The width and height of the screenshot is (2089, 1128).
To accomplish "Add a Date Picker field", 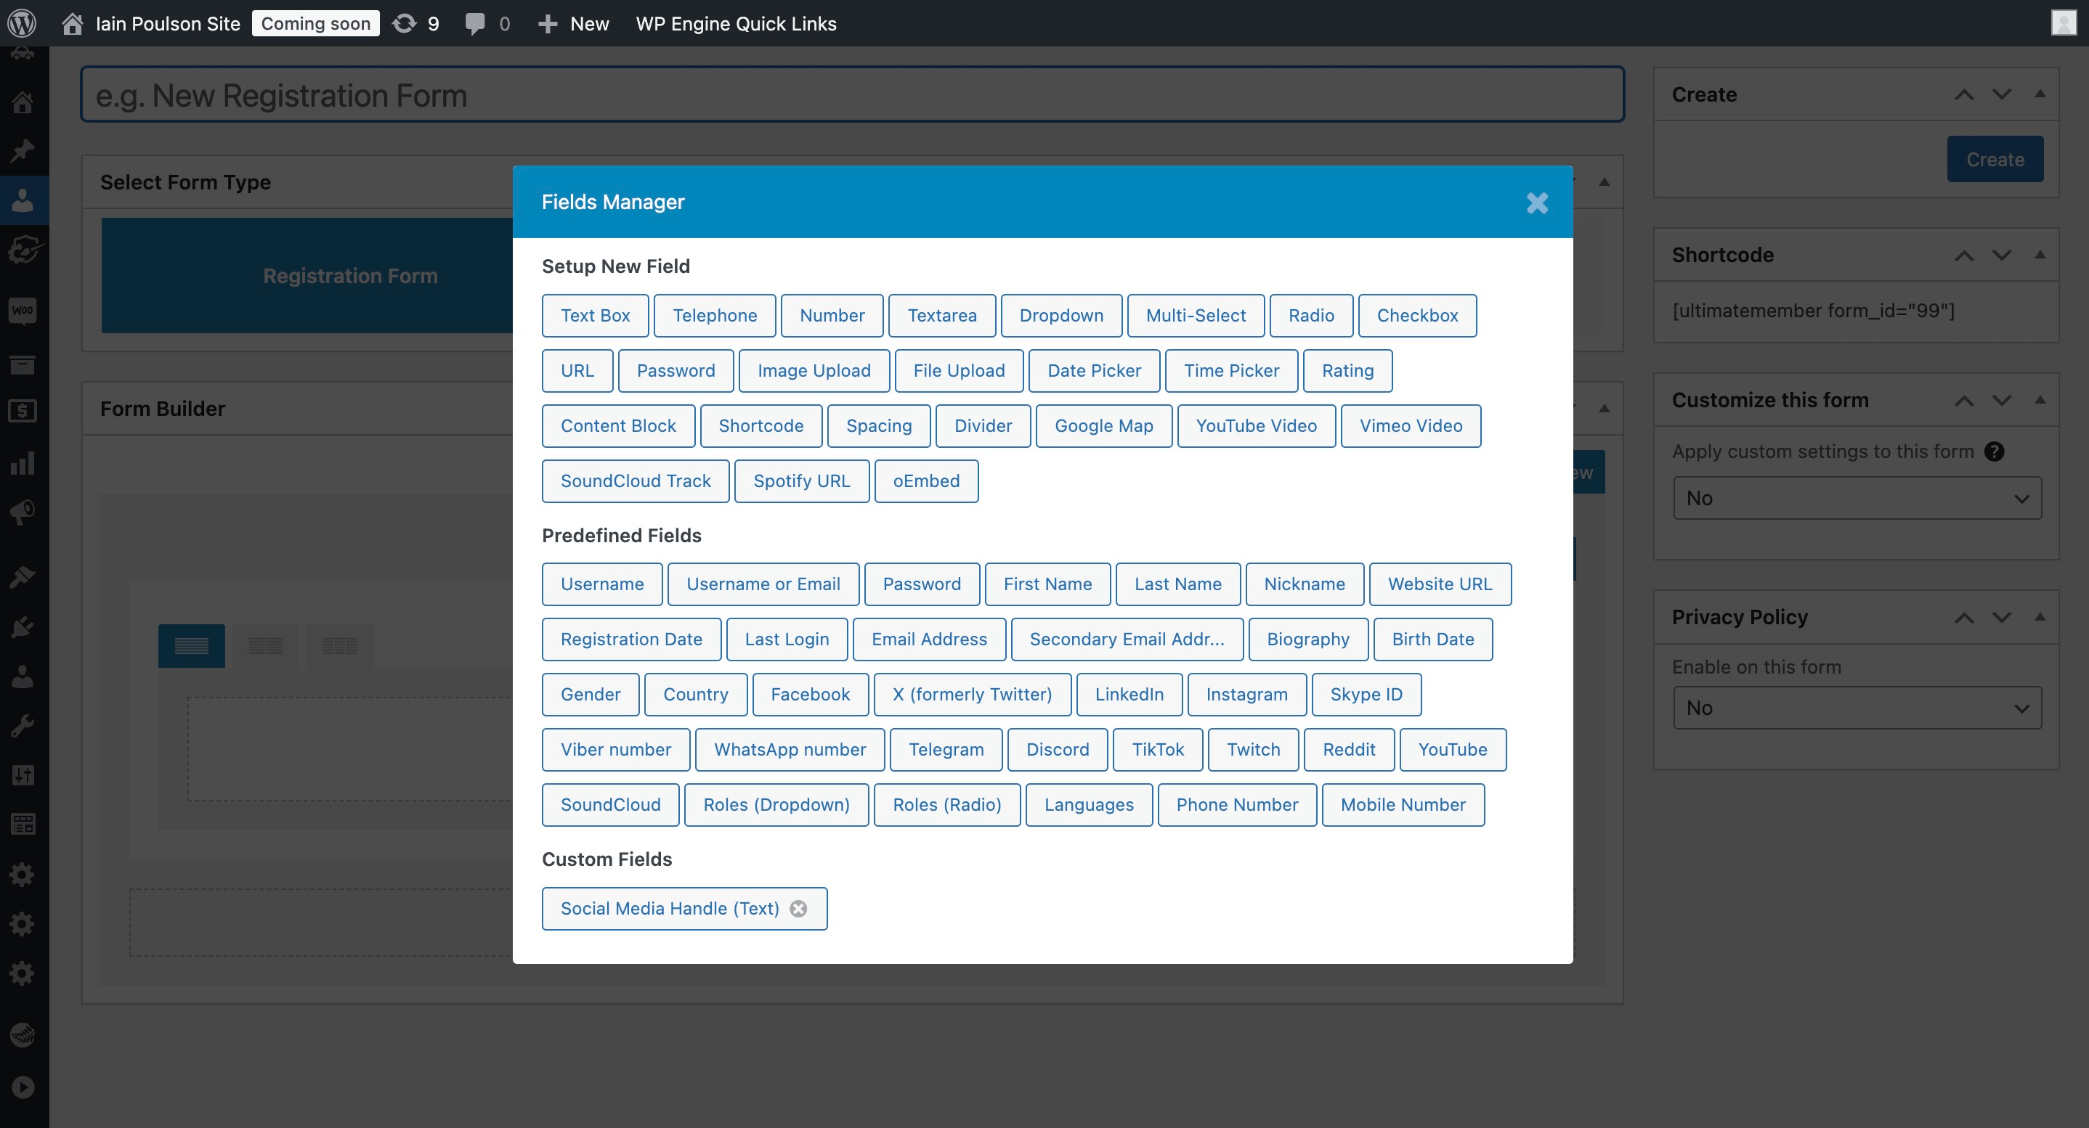I will (1094, 370).
